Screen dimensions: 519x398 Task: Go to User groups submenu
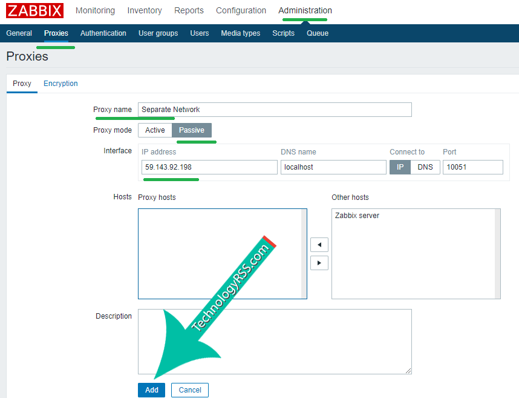coord(158,33)
